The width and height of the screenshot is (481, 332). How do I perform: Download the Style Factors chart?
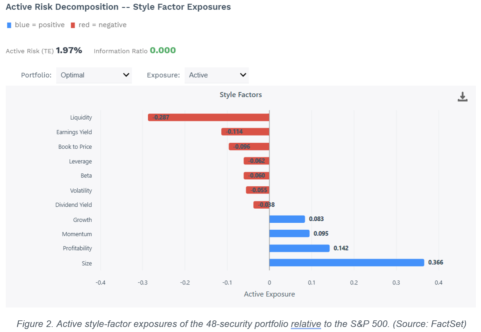coord(462,97)
